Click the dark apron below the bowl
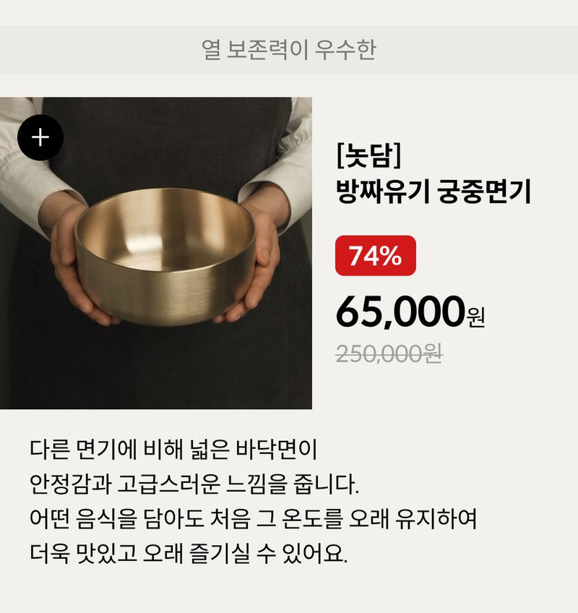 click(166, 369)
